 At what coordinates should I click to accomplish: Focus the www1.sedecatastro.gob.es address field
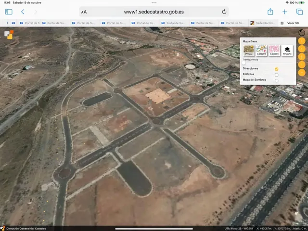click(x=154, y=12)
